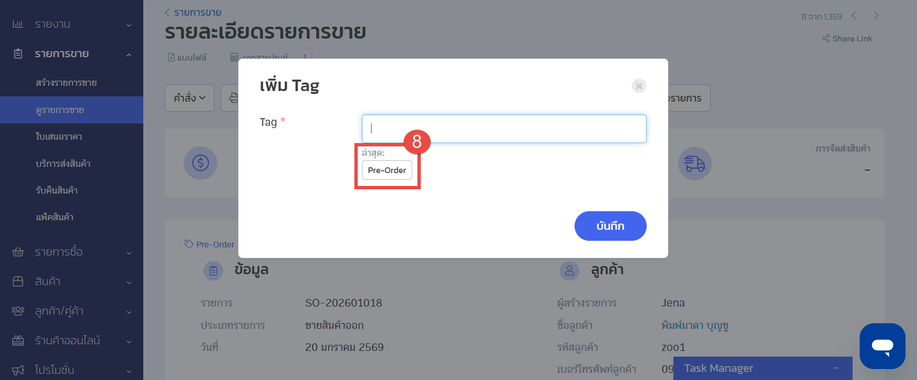Image resolution: width=917 pixels, height=380 pixels.
Task: Collapse the รายการขาย sidebar section
Action: tap(128, 54)
